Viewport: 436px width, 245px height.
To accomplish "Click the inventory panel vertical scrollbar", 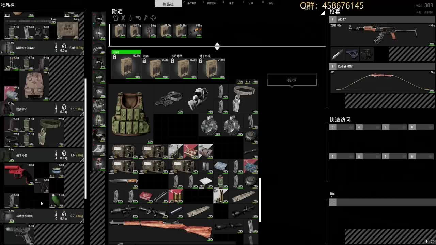I will point(85,138).
